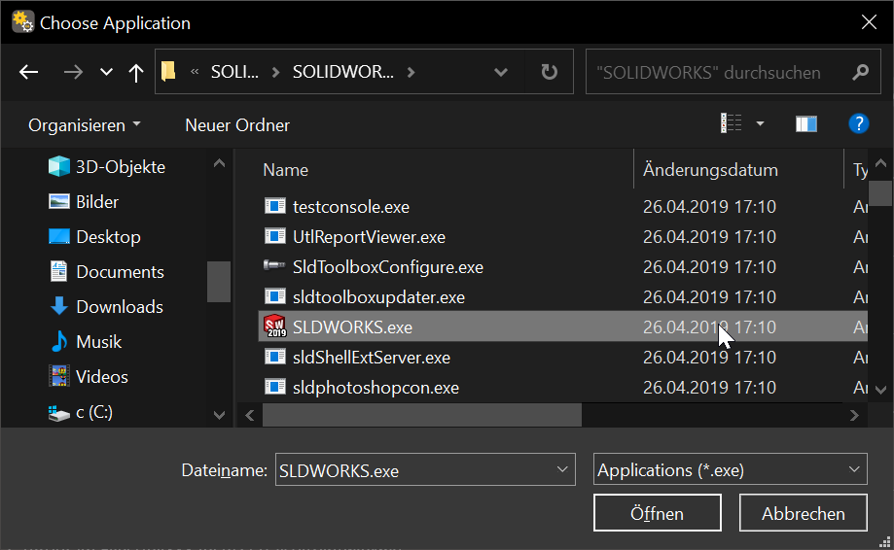This screenshot has height=550, width=894.
Task: Click the sldShellExtServer.exe file icon
Action: (274, 357)
